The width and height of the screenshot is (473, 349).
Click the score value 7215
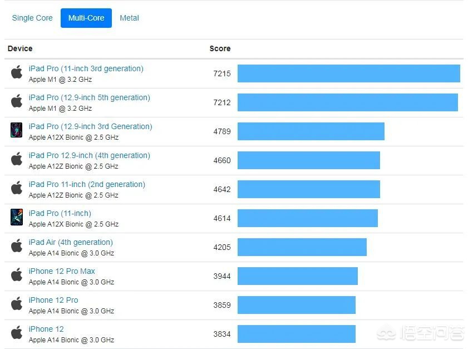coord(222,73)
